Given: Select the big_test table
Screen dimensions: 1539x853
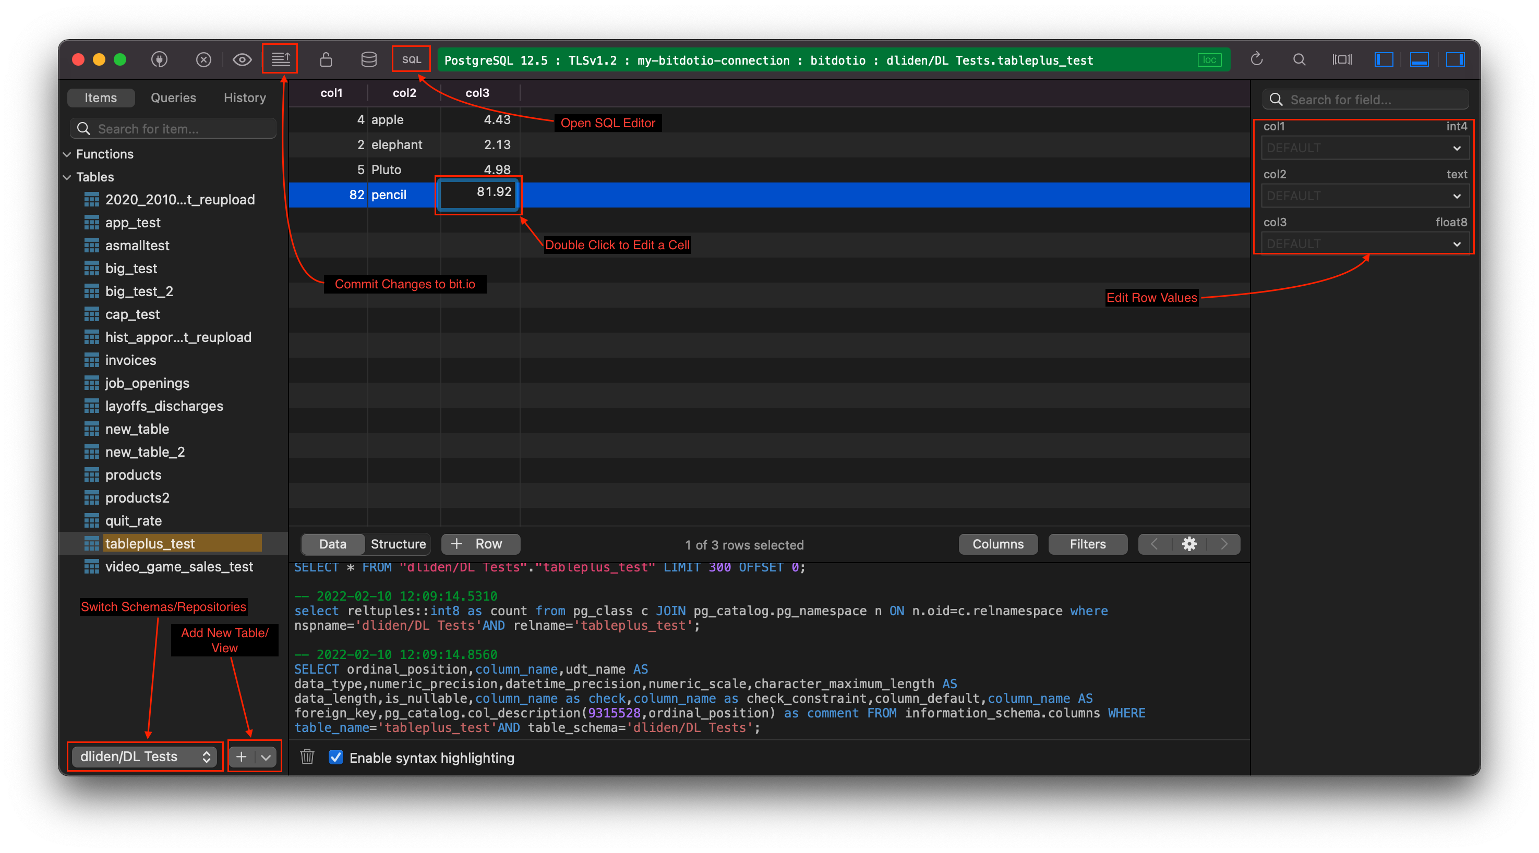Looking at the screenshot, I should [x=131, y=268].
